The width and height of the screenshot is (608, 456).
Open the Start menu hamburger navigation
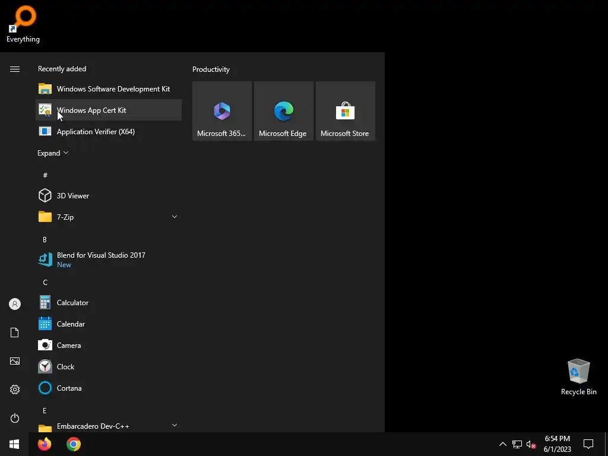tap(15, 69)
